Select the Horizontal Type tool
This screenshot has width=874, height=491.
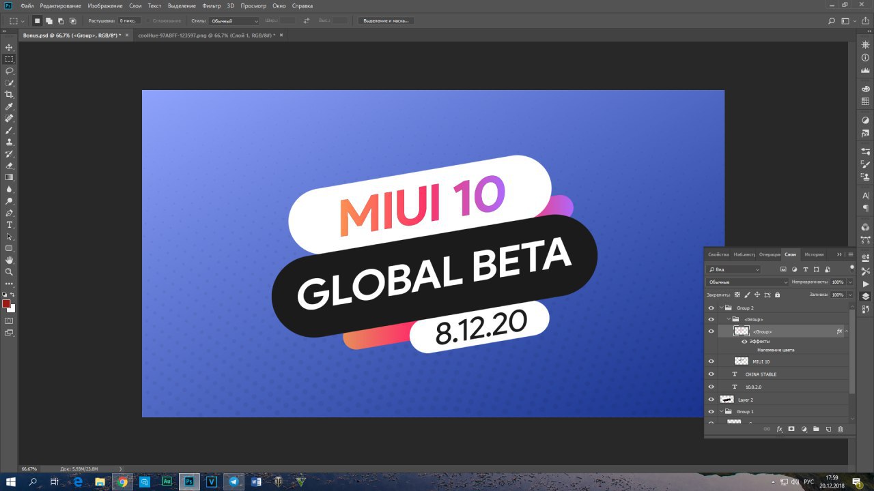[x=10, y=225]
